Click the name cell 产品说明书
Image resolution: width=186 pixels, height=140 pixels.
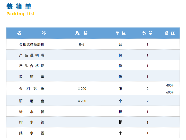click(32, 55)
